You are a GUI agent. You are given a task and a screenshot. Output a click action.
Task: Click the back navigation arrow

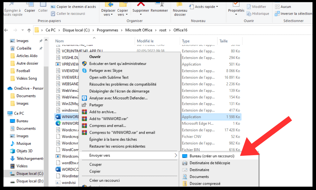point(6,30)
